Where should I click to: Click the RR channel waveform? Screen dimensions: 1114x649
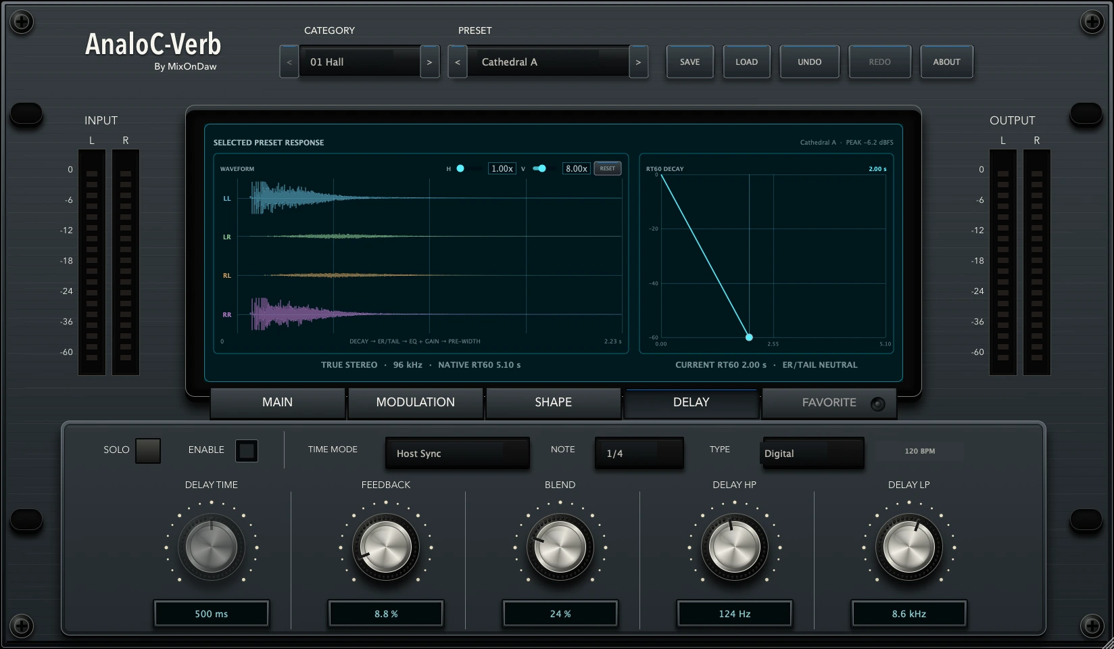coord(429,314)
